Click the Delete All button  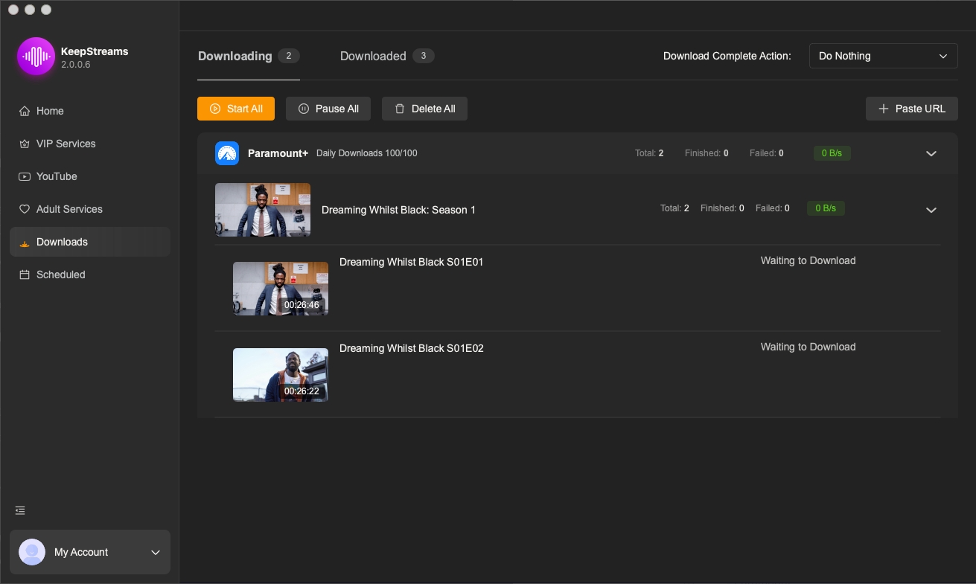pos(424,109)
